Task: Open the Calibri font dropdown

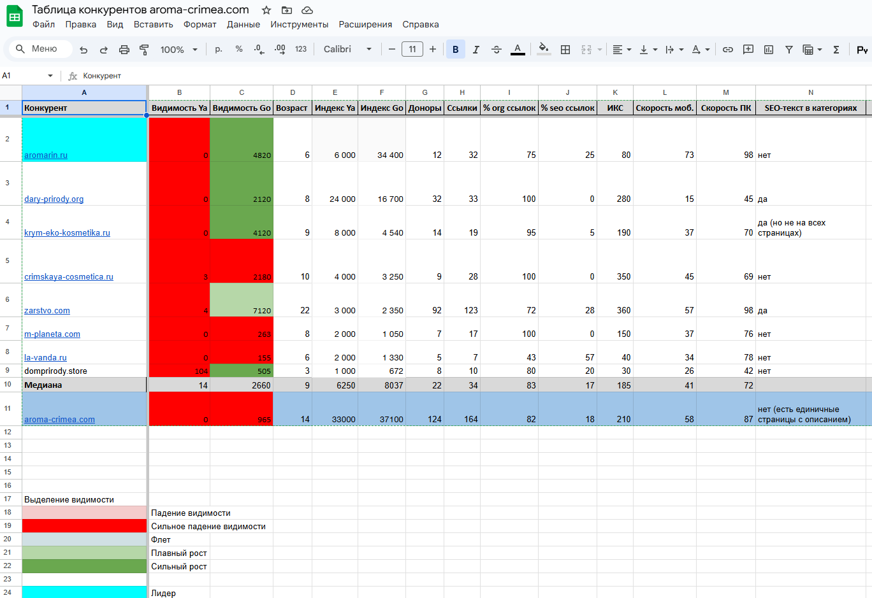Action: coord(347,49)
